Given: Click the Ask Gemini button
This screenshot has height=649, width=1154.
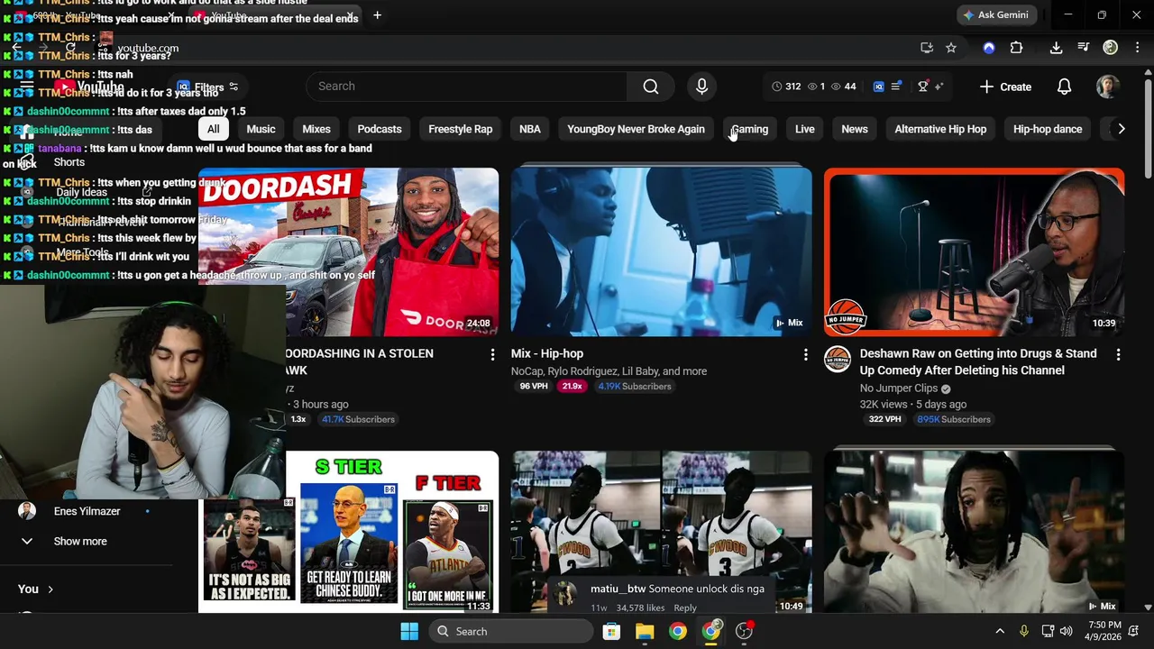Looking at the screenshot, I should (x=995, y=15).
